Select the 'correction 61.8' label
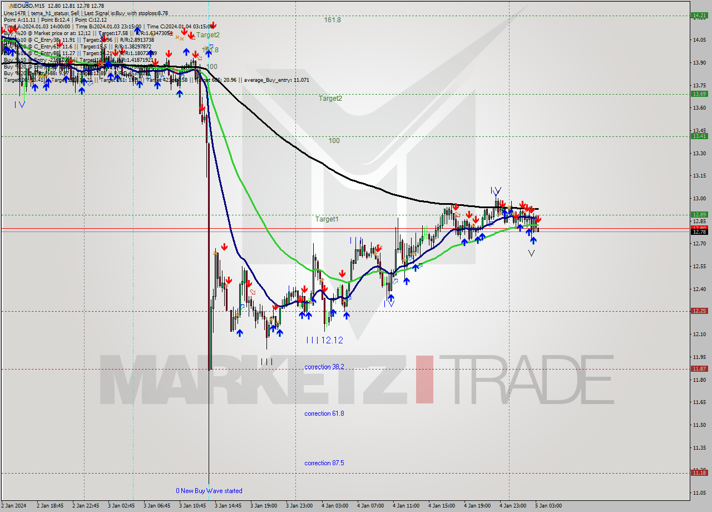Viewport: 712px width, 512px height. point(324,413)
